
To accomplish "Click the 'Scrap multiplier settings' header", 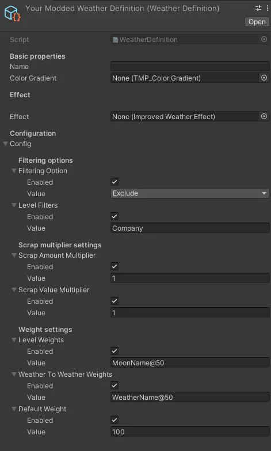I will pyautogui.click(x=60, y=245).
